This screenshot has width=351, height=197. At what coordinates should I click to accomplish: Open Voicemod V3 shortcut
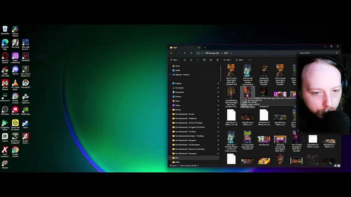tap(5, 97)
